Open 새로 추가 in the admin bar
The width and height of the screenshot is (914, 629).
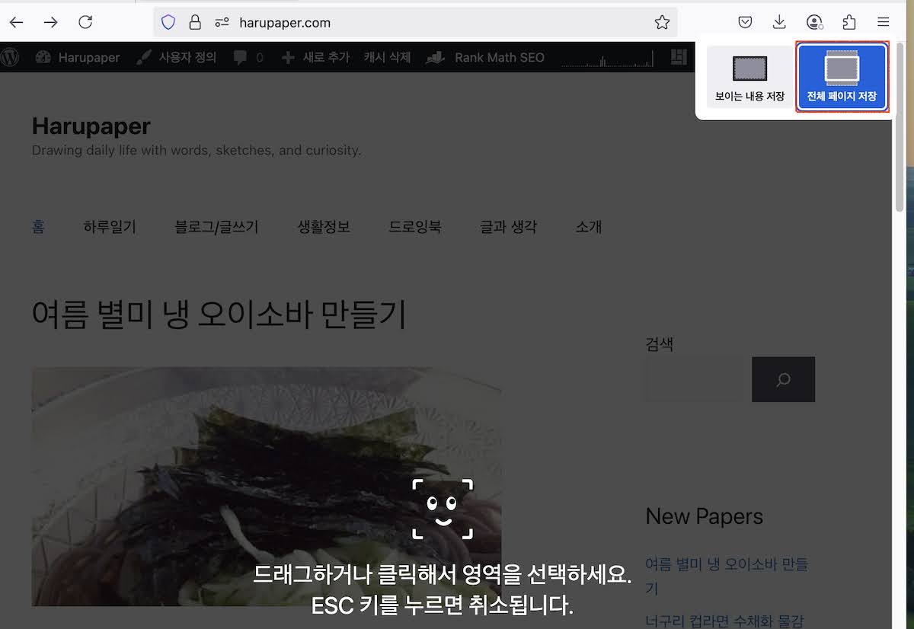[315, 57]
